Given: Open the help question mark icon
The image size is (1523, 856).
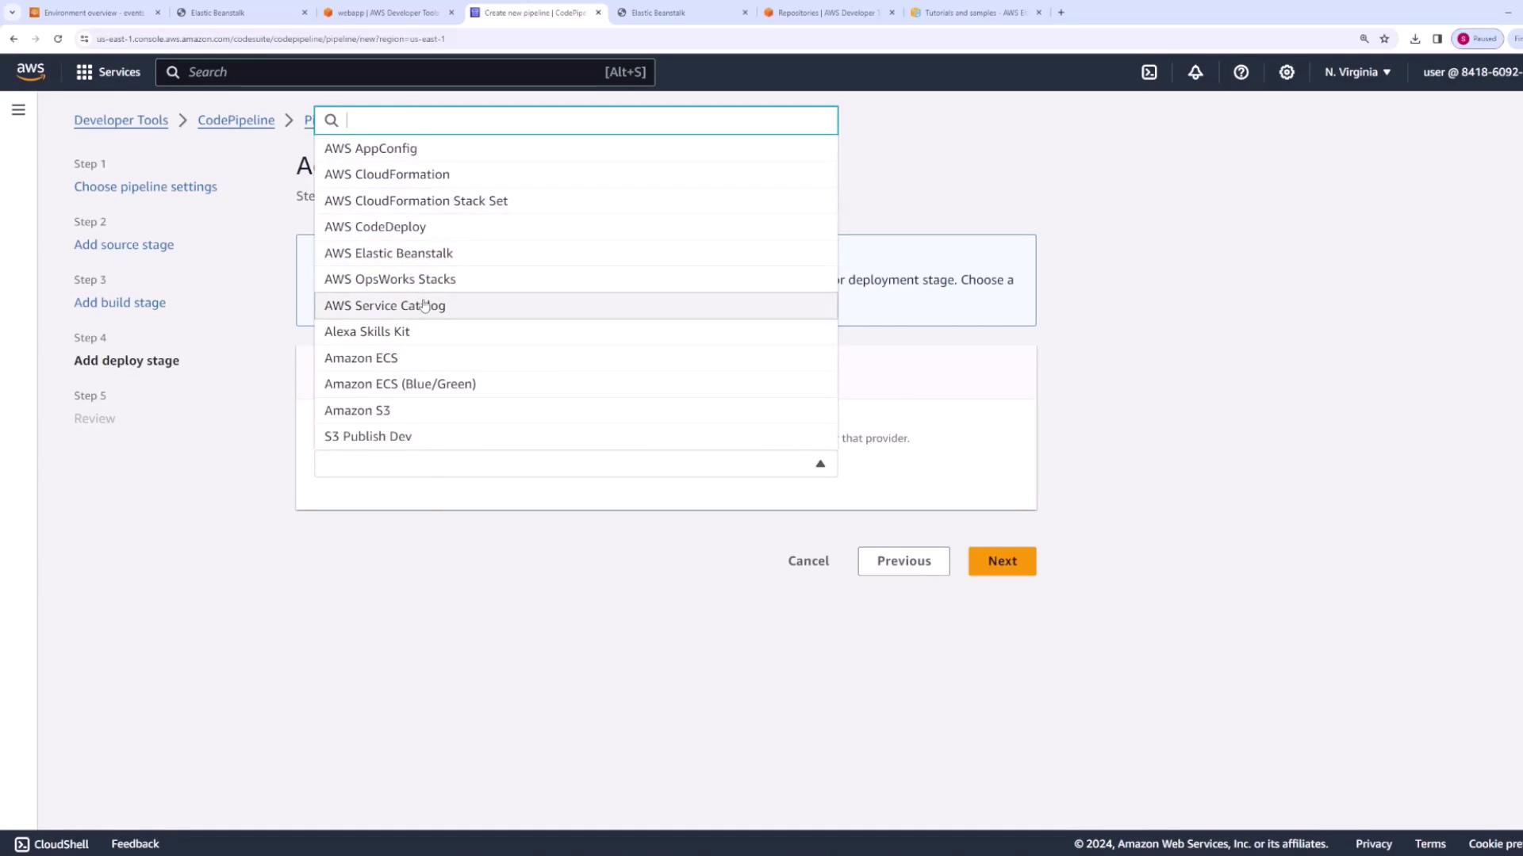Looking at the screenshot, I should coord(1241,72).
